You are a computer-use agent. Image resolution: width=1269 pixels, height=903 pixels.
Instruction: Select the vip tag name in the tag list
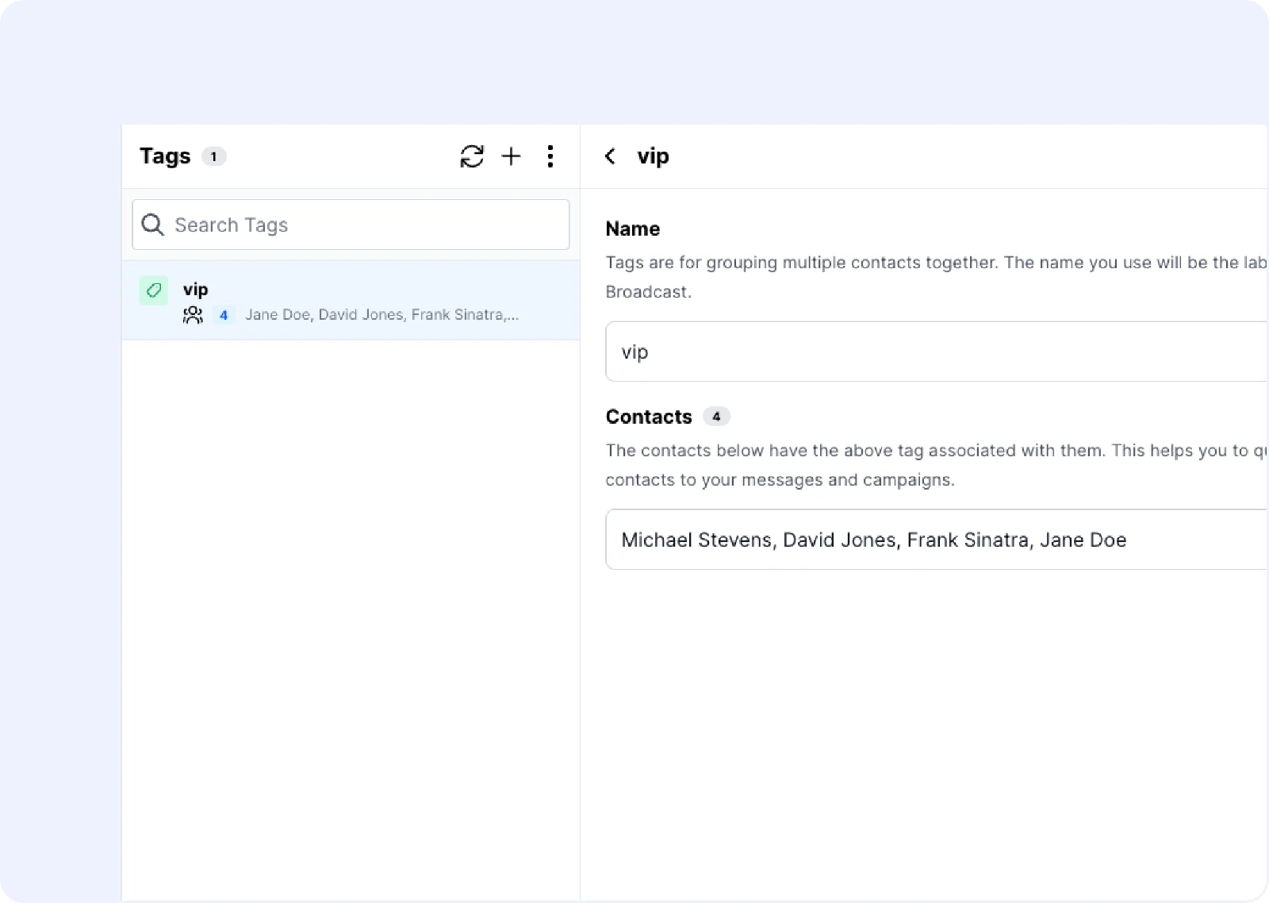click(x=196, y=290)
